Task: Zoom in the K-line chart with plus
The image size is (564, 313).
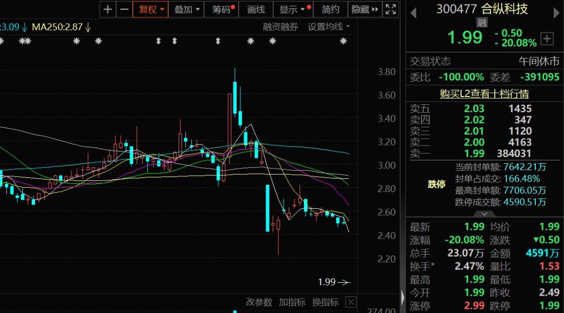Action: (108, 9)
